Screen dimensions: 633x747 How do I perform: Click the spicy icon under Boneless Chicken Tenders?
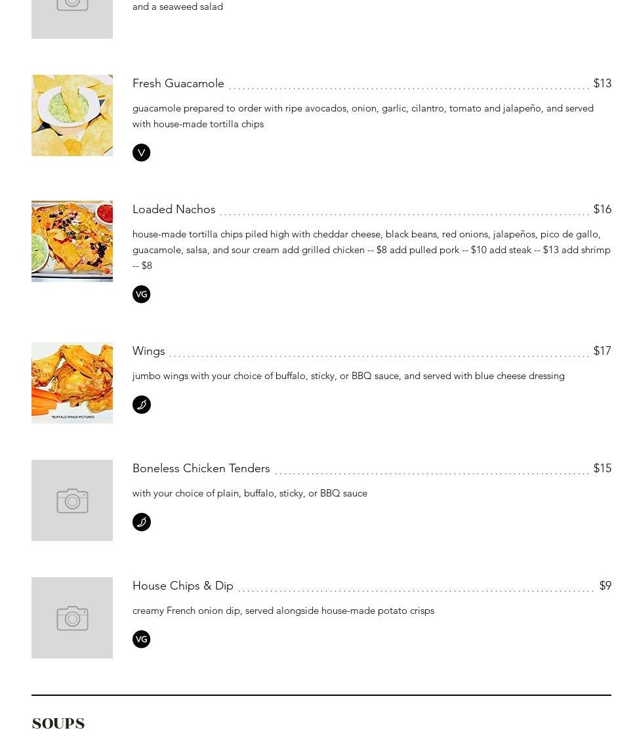click(141, 522)
